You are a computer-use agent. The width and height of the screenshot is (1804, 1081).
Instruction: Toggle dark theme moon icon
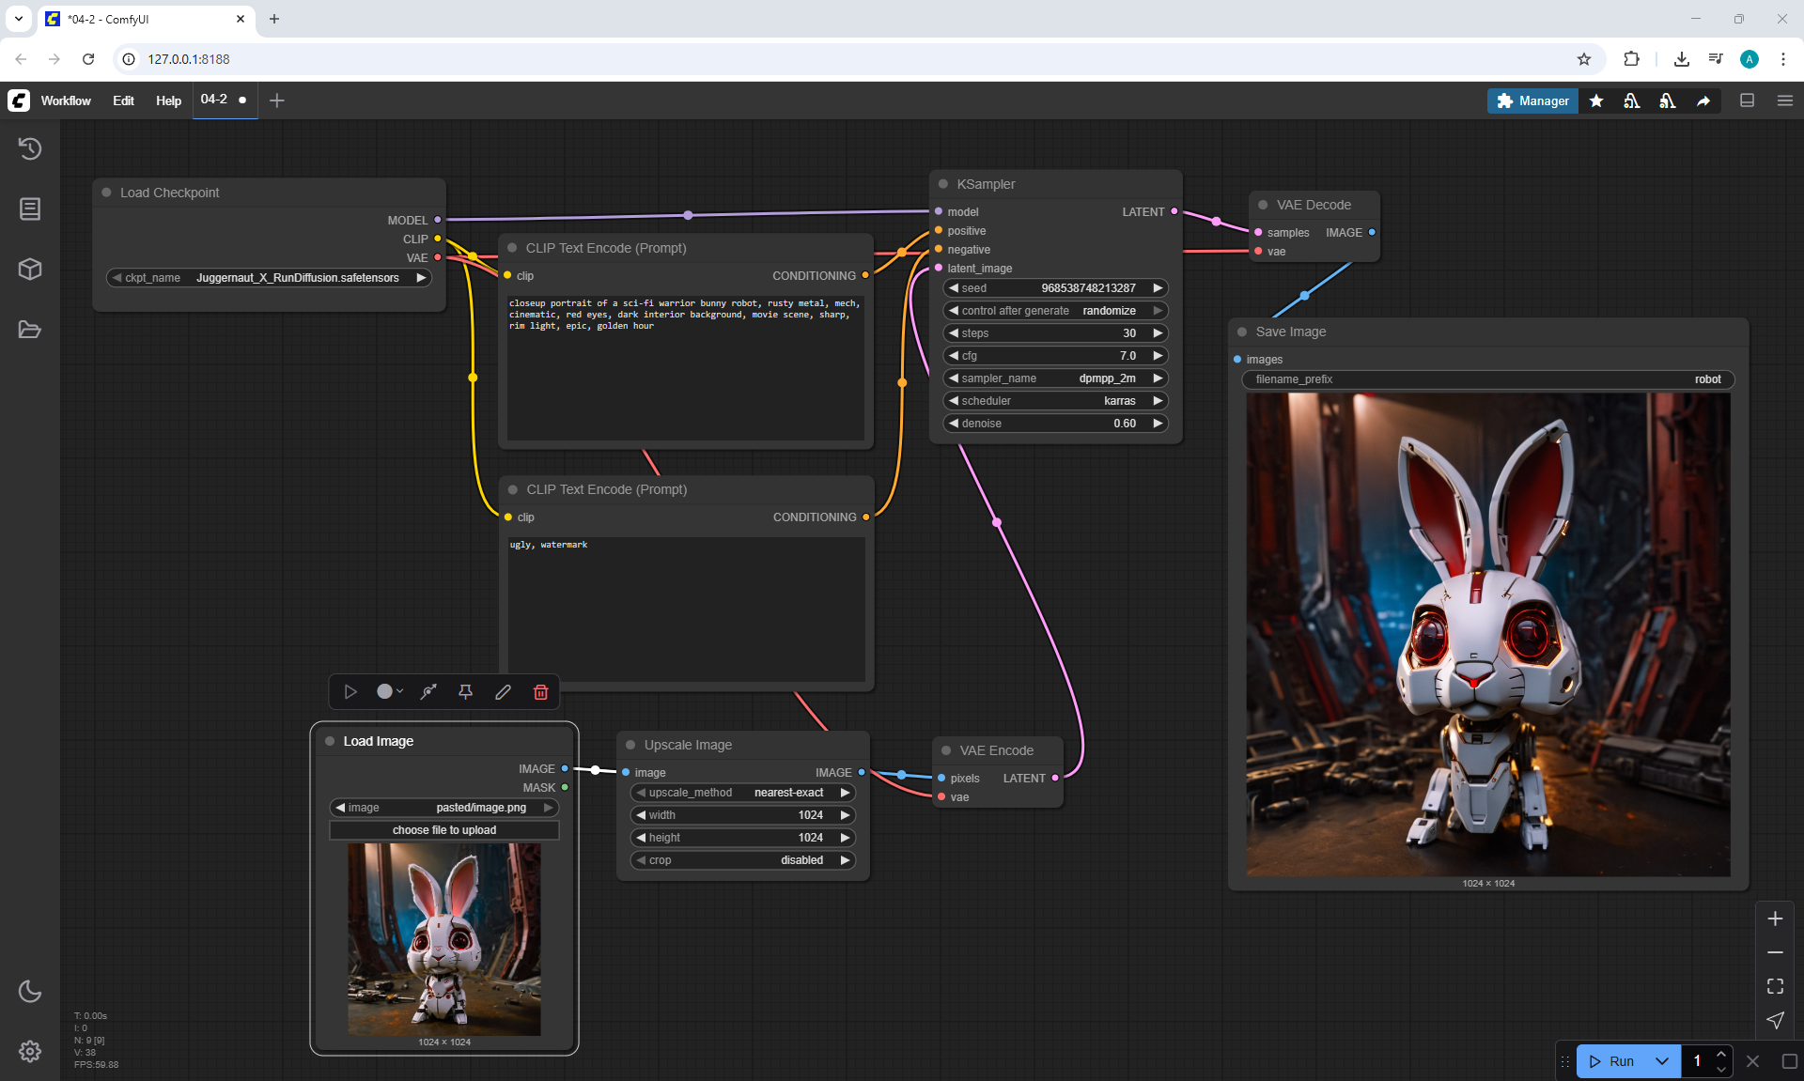[x=30, y=991]
